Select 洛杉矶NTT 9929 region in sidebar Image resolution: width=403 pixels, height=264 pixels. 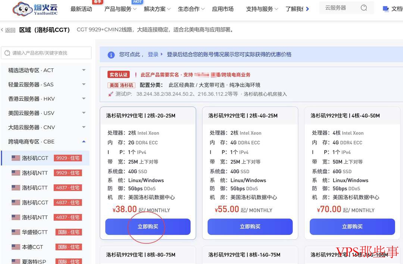click(46, 173)
